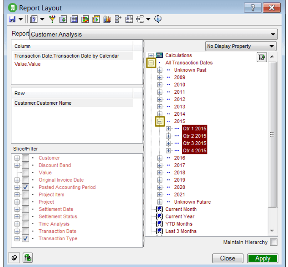Expand the Unknown Past node
This screenshot has width=288, height=267.
click(160, 70)
